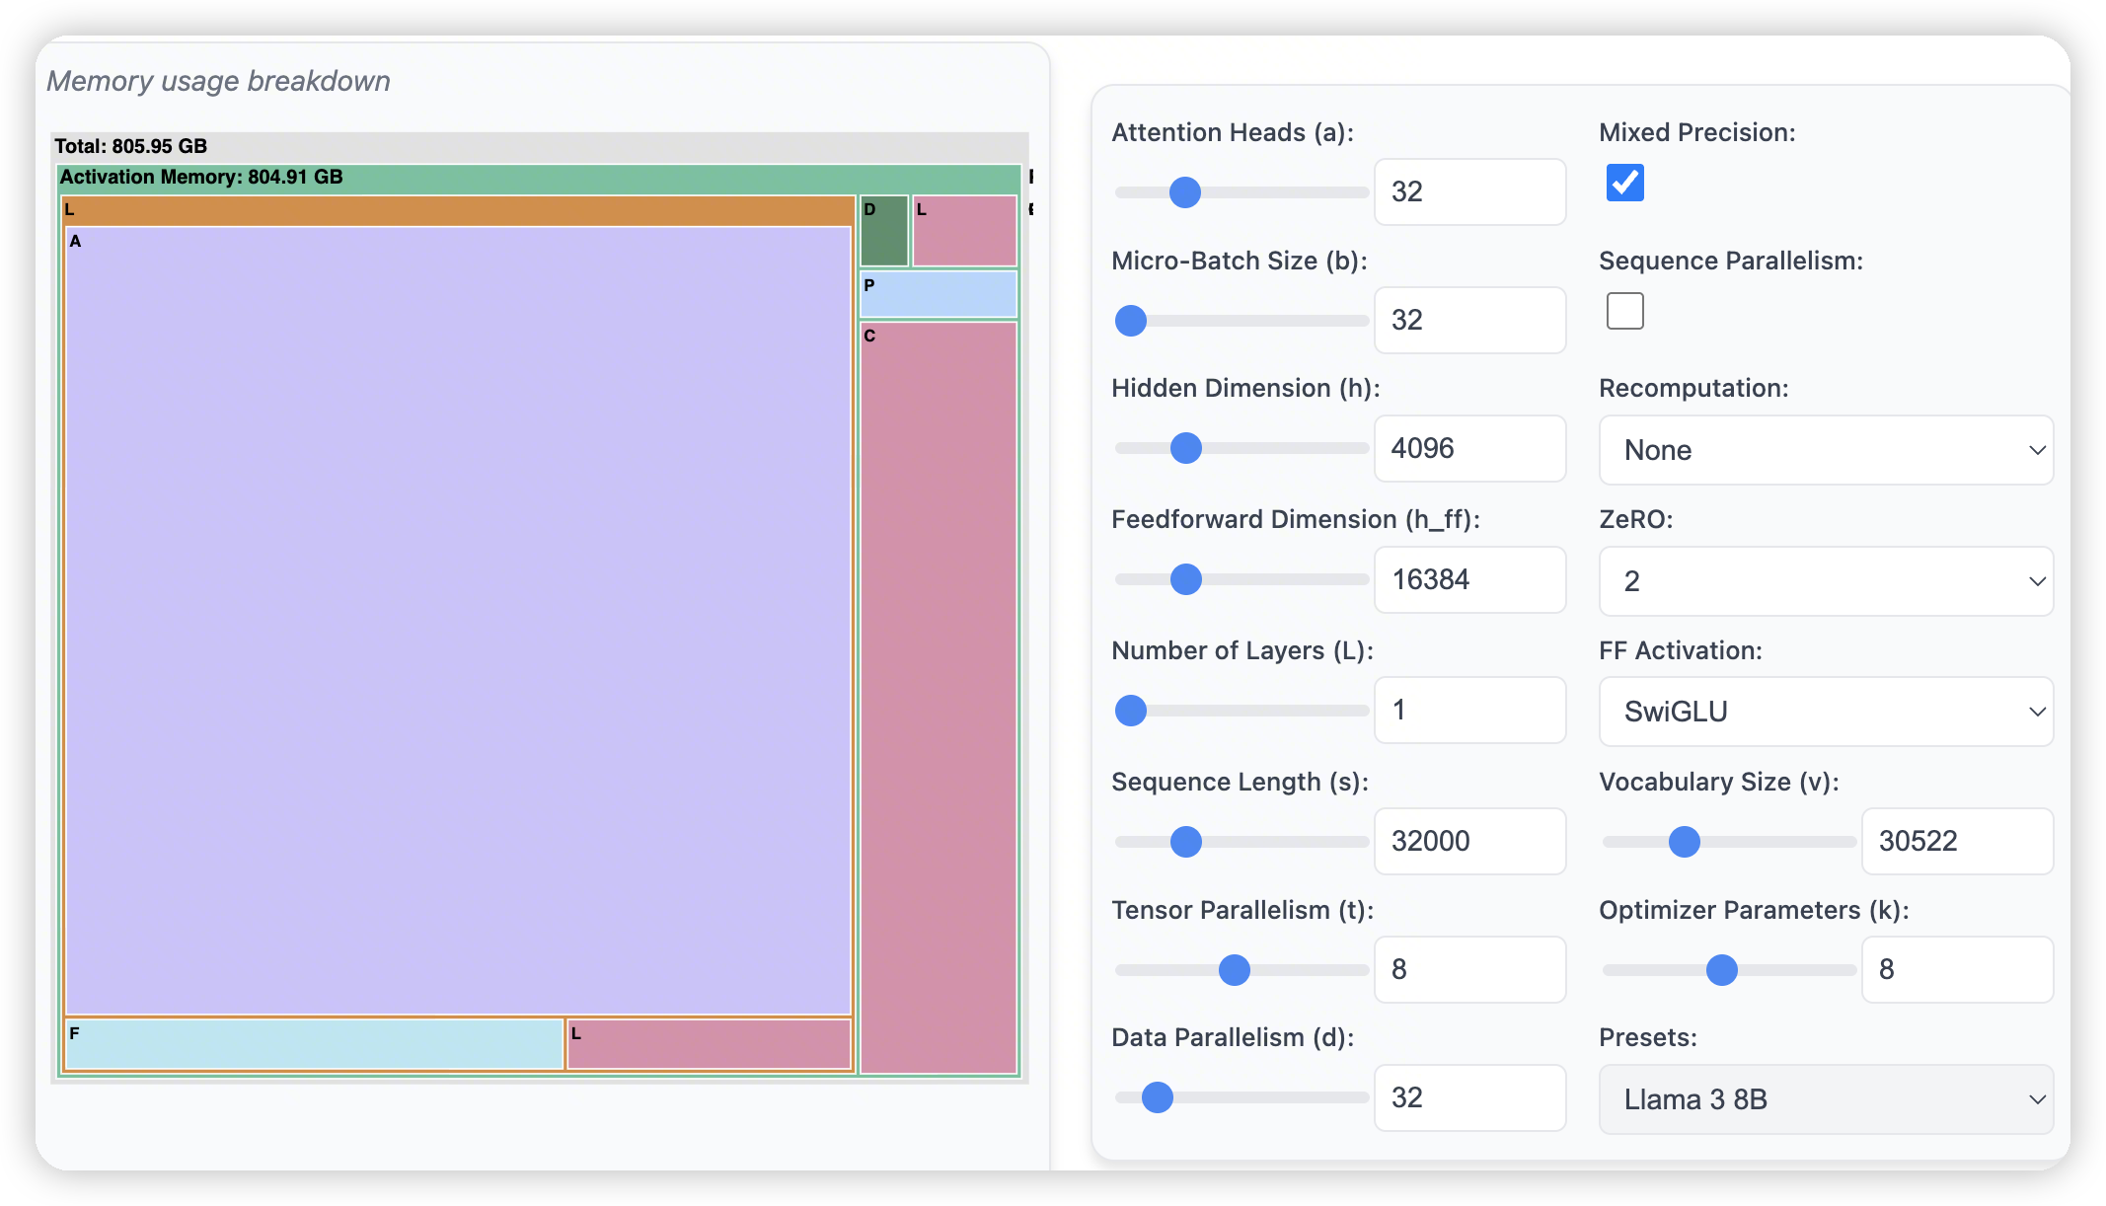
Task: Select the Data Parallelism input field
Action: pyautogui.click(x=1468, y=1097)
